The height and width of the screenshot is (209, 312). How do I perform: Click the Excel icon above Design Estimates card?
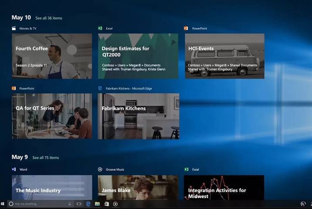point(100,28)
